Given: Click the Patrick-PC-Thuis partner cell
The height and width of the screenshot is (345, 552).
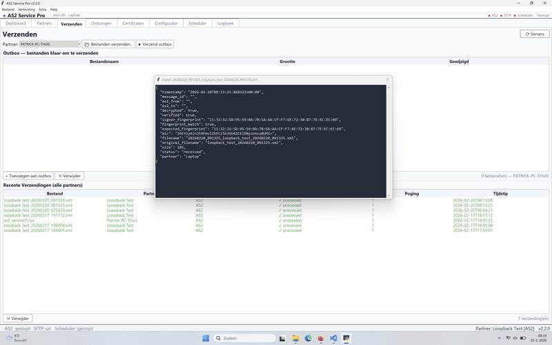Looking at the screenshot, I should [x=122, y=220].
